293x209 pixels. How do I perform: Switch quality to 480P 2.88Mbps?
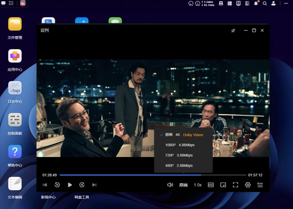[x=183, y=165]
